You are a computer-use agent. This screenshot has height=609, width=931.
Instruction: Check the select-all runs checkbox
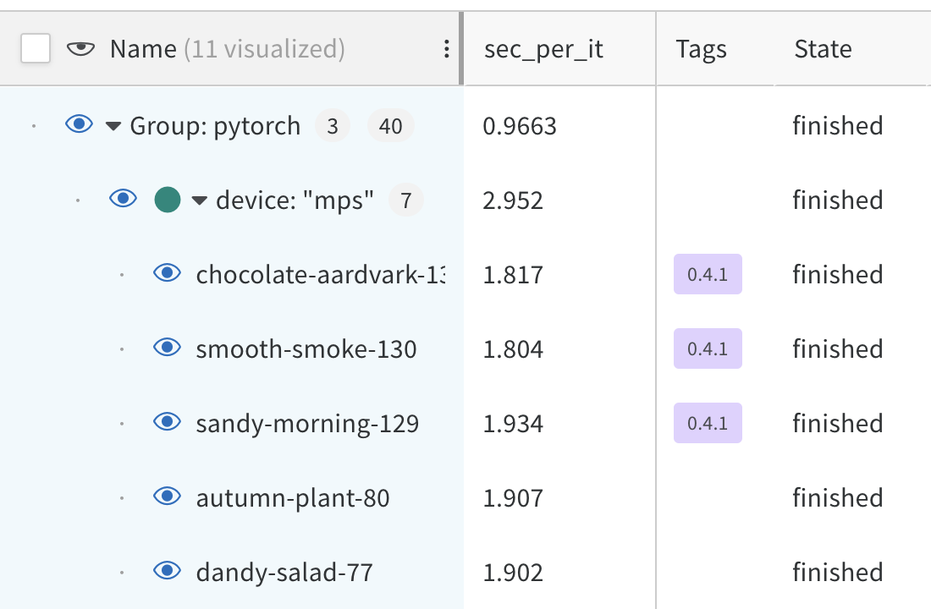(36, 48)
